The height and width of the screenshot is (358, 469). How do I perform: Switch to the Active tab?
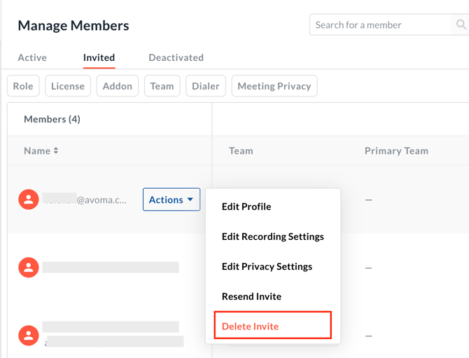[32, 57]
